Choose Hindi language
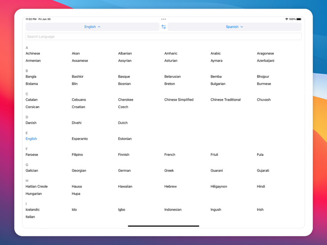This screenshot has width=327, height=245. click(x=261, y=187)
